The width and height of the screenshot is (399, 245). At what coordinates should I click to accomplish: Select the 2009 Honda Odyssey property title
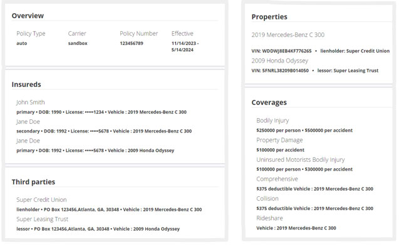[x=279, y=61]
